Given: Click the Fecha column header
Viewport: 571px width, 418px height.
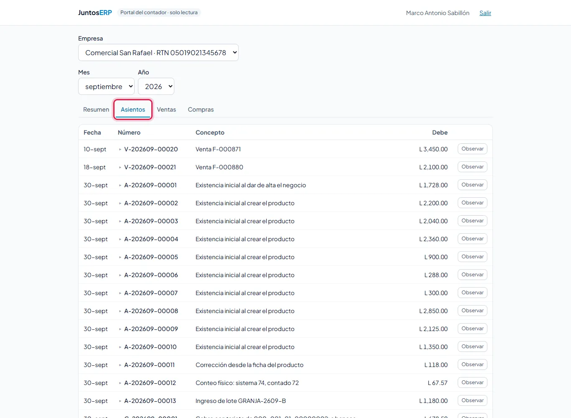Looking at the screenshot, I should point(92,133).
